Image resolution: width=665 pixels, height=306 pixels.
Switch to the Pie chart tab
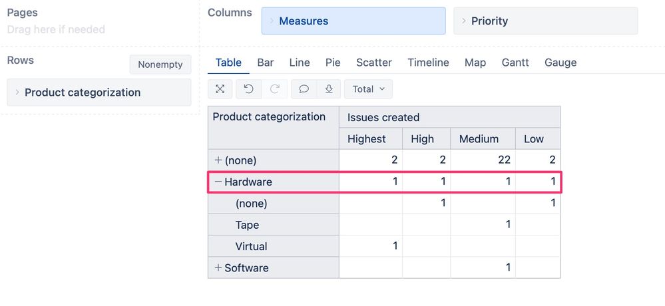pyautogui.click(x=333, y=63)
